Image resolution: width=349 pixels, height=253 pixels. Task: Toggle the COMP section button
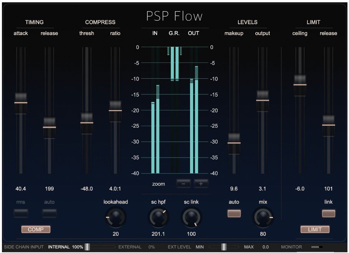coord(36,229)
